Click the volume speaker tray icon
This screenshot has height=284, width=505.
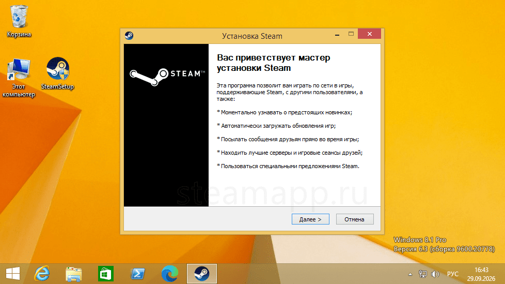click(435, 274)
